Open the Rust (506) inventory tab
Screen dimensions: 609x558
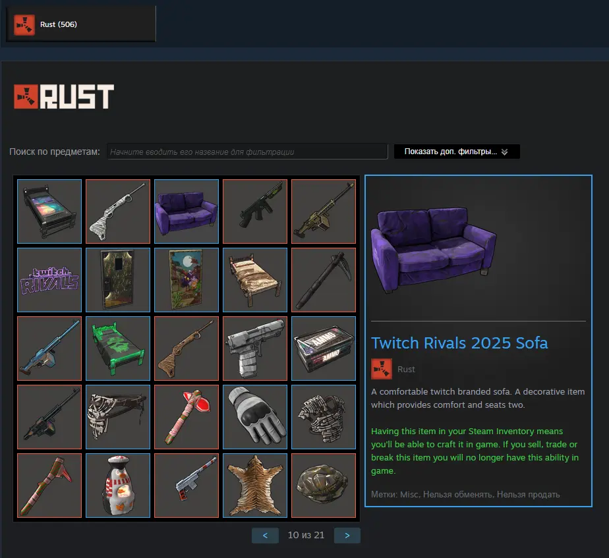point(81,24)
